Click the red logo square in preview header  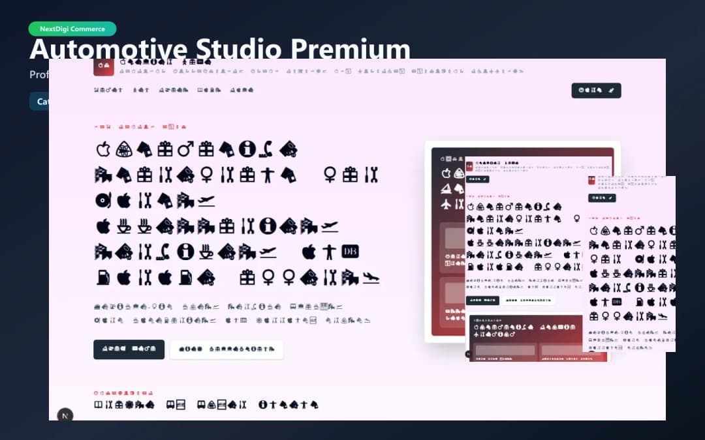click(103, 66)
